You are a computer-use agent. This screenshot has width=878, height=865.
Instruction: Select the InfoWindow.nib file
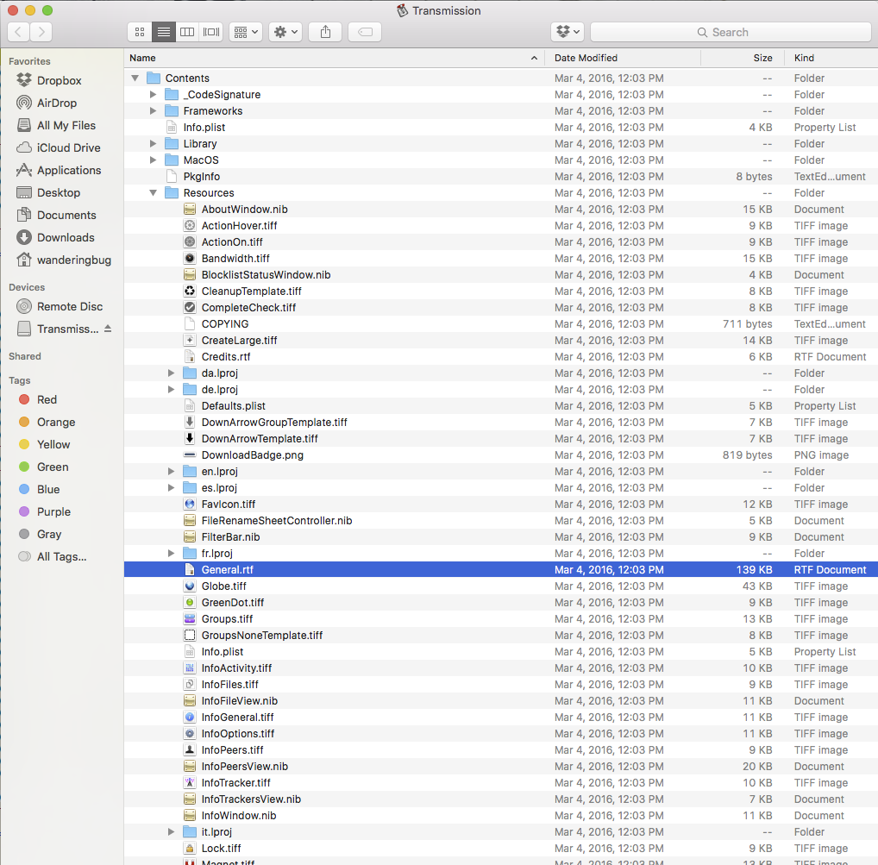(501, 816)
